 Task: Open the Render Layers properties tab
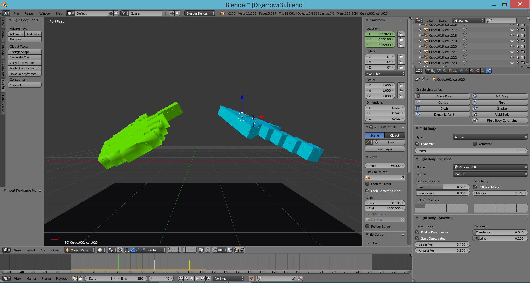coord(433,71)
